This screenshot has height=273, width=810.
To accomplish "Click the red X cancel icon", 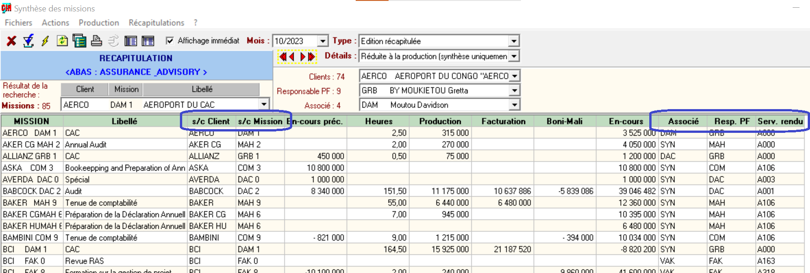I will [11, 41].
